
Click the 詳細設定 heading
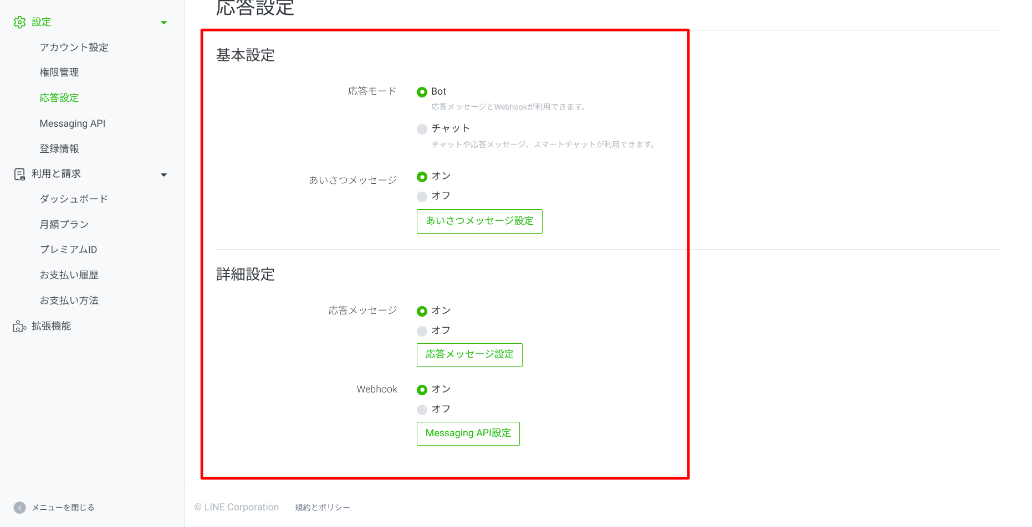tap(245, 275)
